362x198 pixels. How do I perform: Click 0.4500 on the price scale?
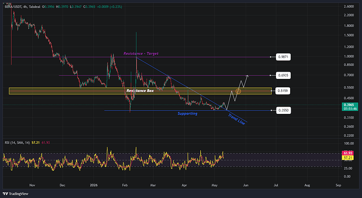tap(349, 98)
